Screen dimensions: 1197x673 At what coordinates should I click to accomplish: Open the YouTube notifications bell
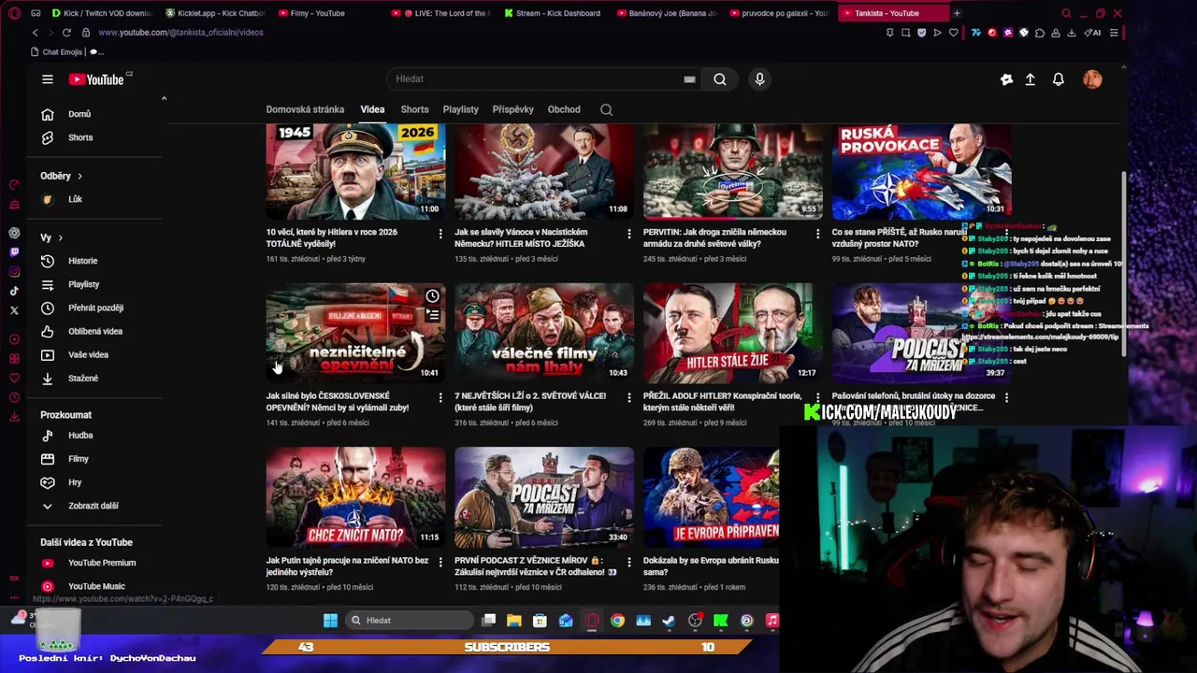click(1059, 79)
